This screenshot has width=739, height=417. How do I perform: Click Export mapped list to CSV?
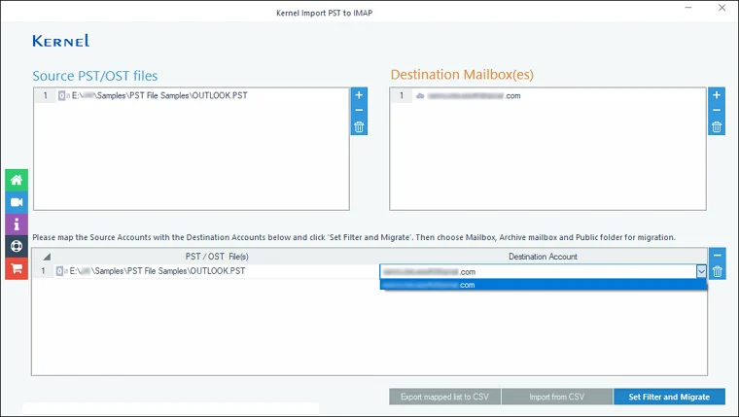click(x=444, y=397)
